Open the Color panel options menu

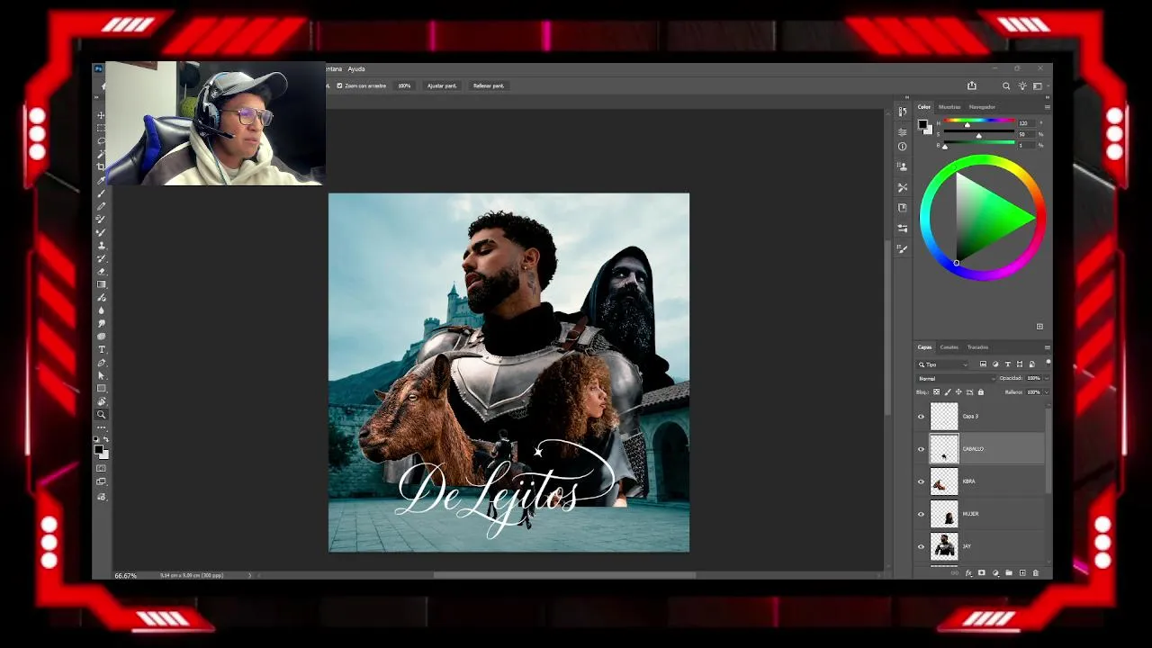(x=1047, y=107)
